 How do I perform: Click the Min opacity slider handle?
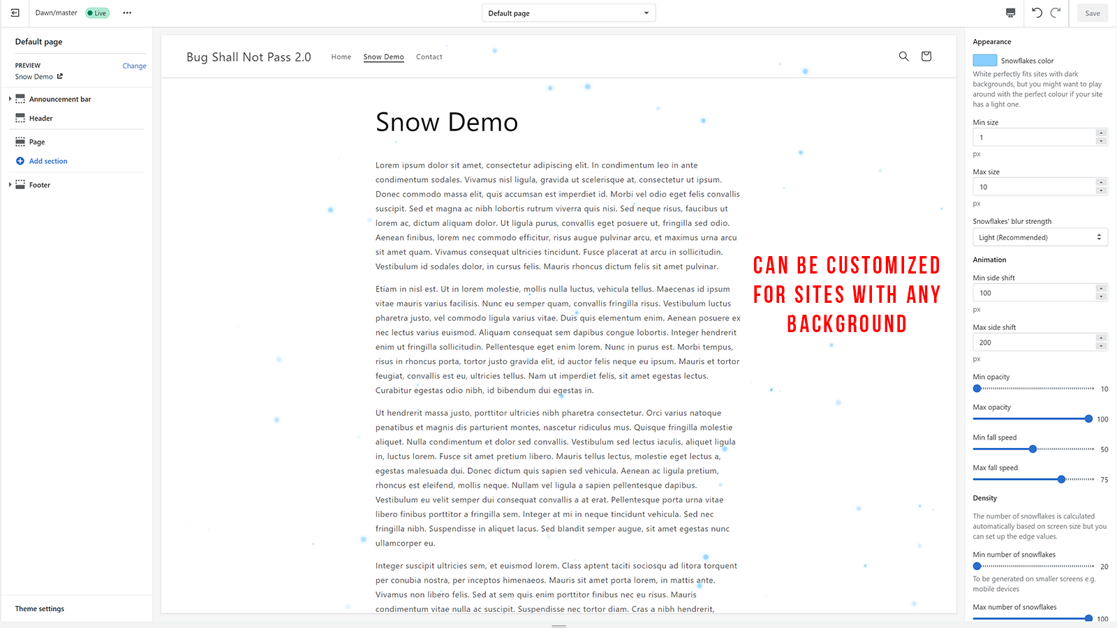(977, 389)
